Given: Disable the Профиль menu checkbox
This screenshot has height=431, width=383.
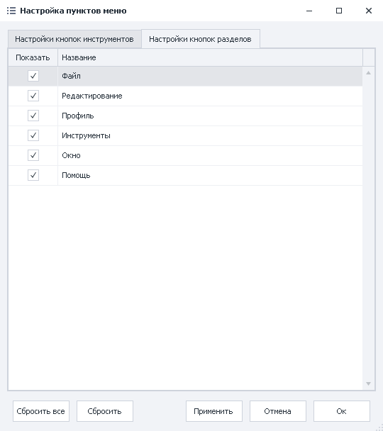Looking at the screenshot, I should [x=33, y=116].
